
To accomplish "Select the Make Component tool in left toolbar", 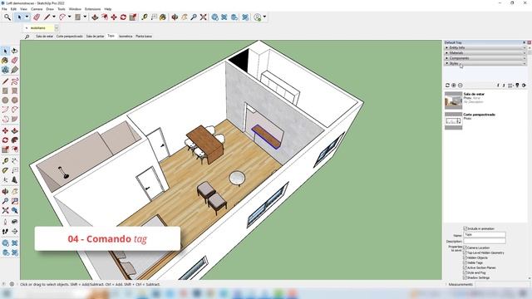I will (x=5, y=70).
